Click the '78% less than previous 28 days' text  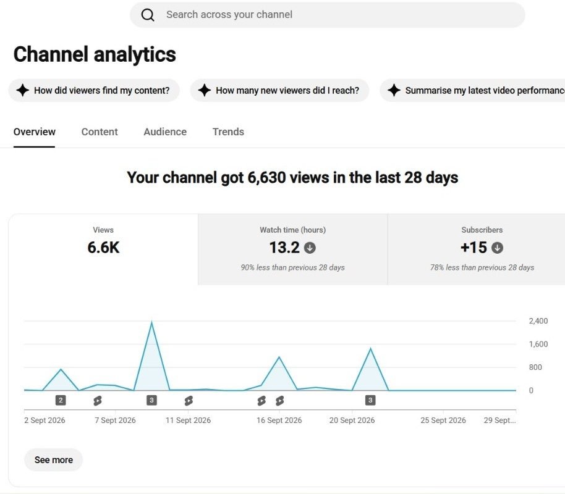point(482,267)
